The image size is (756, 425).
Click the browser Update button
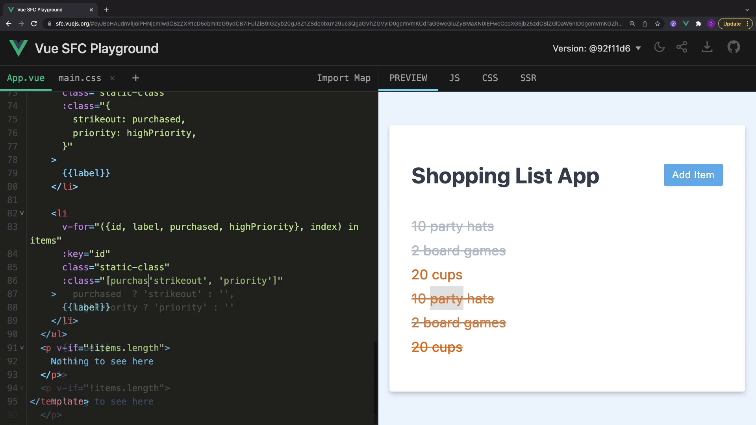pos(732,24)
